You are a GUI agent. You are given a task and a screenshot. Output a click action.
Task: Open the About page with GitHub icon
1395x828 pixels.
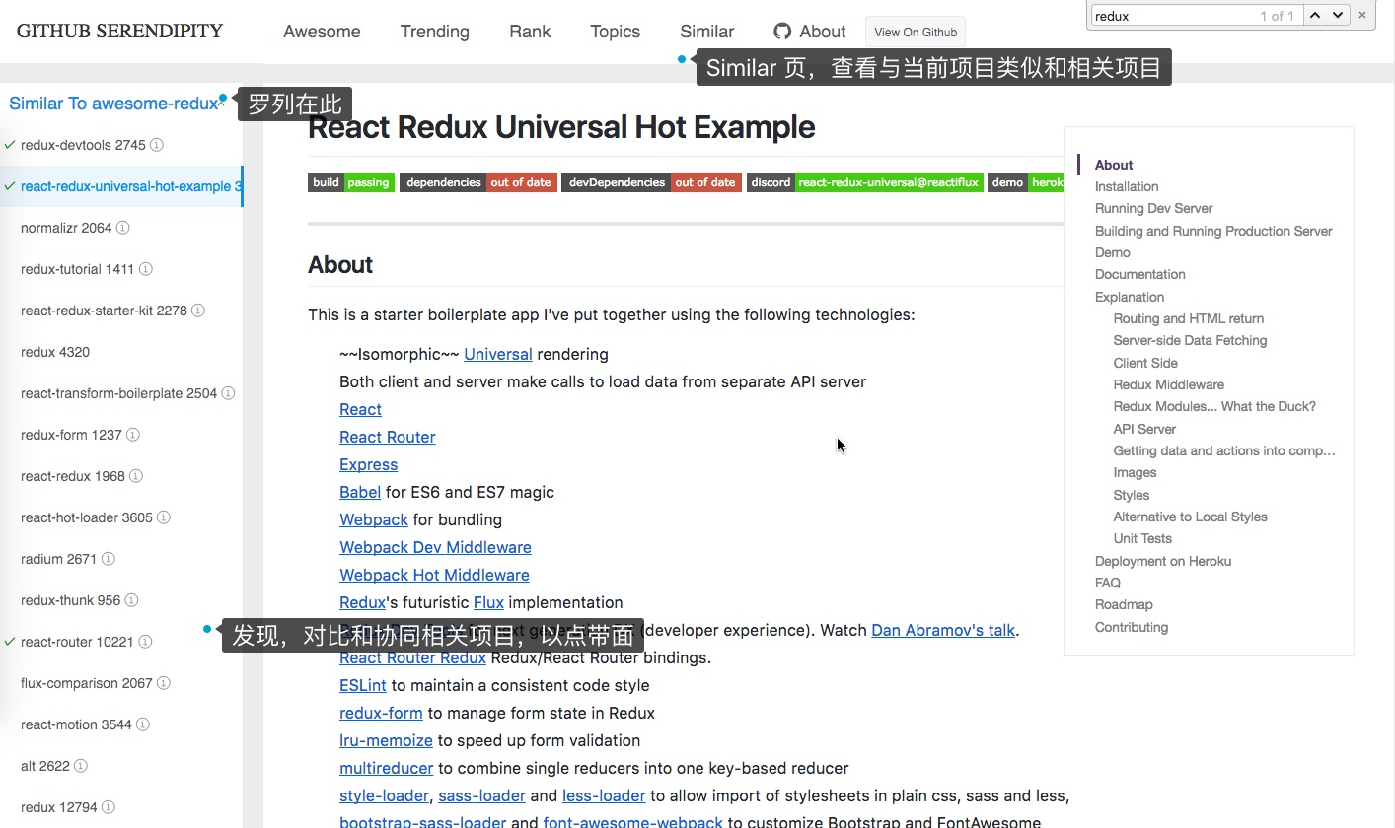click(810, 32)
